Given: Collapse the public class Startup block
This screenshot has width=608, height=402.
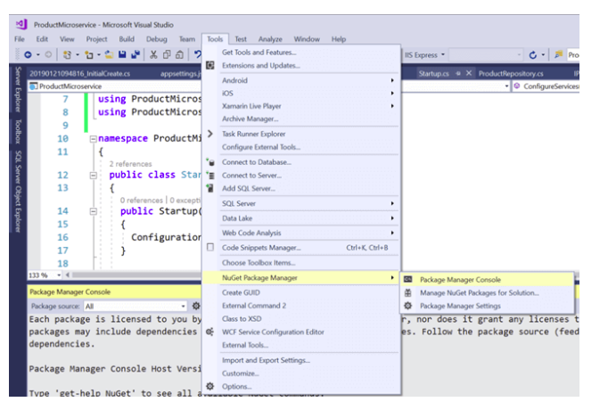Looking at the screenshot, I should click(x=93, y=176).
